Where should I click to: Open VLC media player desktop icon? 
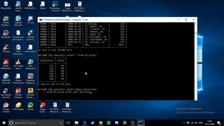point(18,64)
